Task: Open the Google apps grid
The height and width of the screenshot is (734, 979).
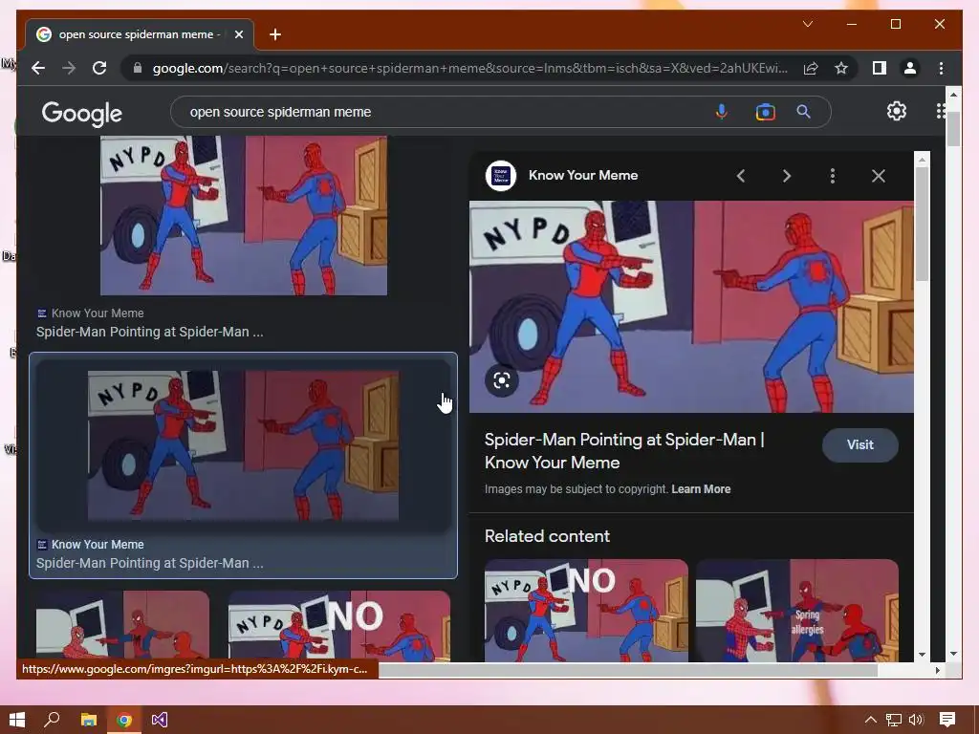Action: click(x=941, y=111)
